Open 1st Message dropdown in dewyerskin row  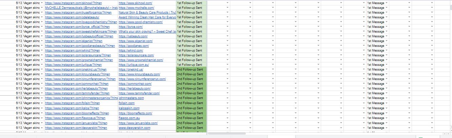click(x=386, y=128)
